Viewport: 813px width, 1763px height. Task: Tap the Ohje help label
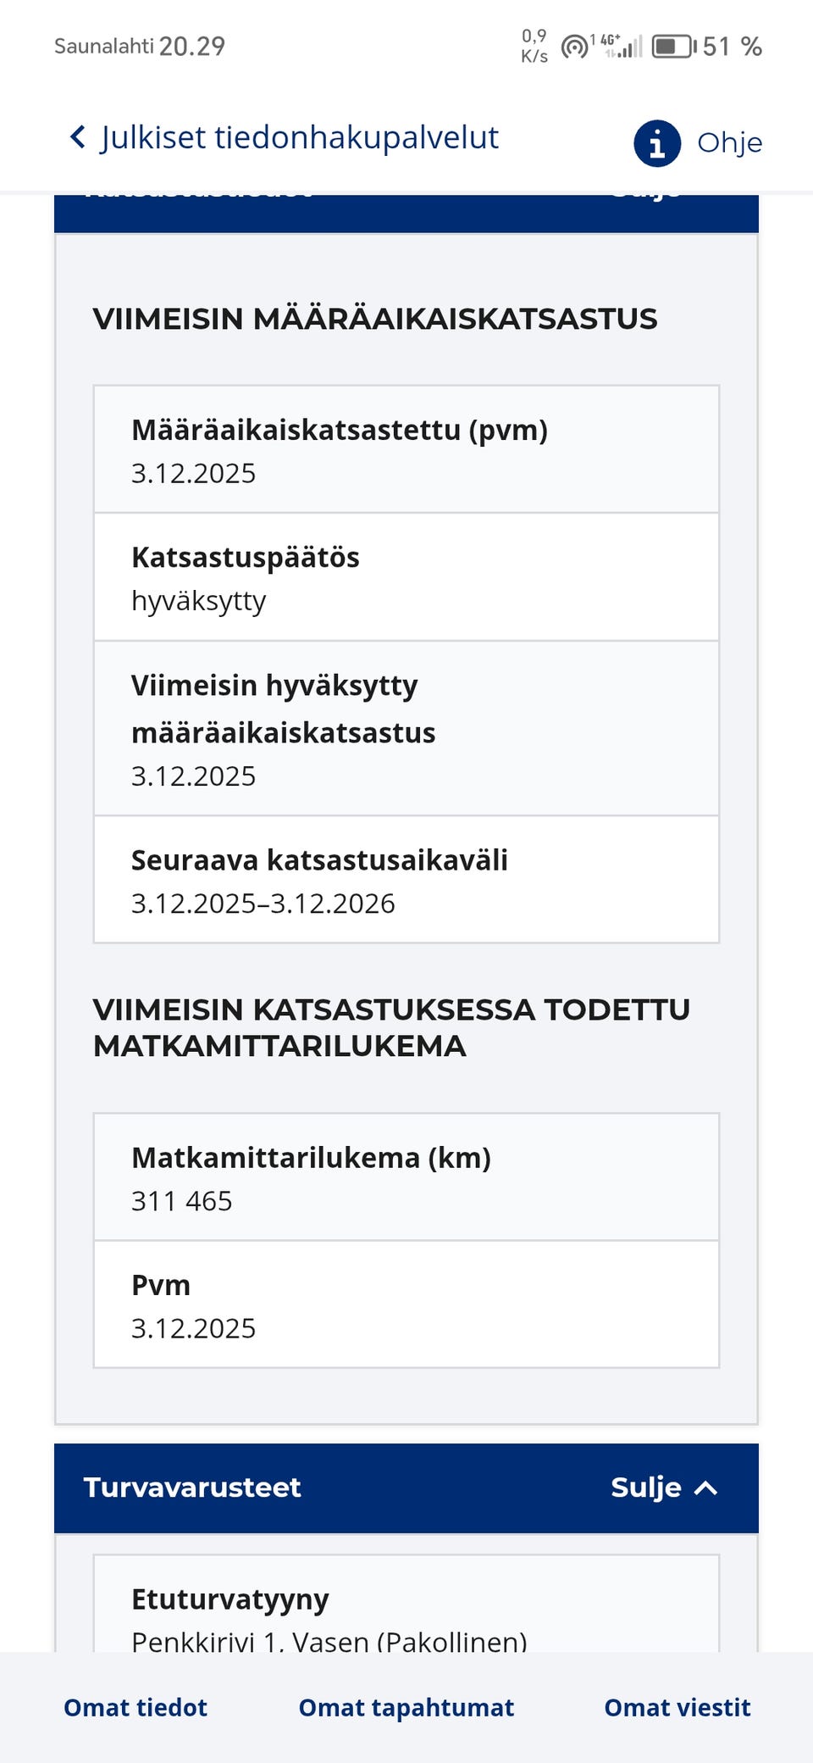pyautogui.click(x=728, y=142)
